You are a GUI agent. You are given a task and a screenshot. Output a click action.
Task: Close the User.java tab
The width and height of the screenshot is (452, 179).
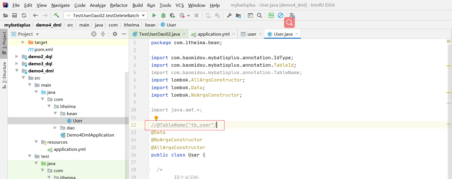click(x=297, y=34)
